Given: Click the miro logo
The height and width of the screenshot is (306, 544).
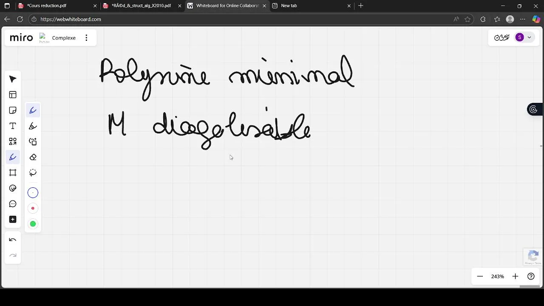Looking at the screenshot, I should coord(21,38).
